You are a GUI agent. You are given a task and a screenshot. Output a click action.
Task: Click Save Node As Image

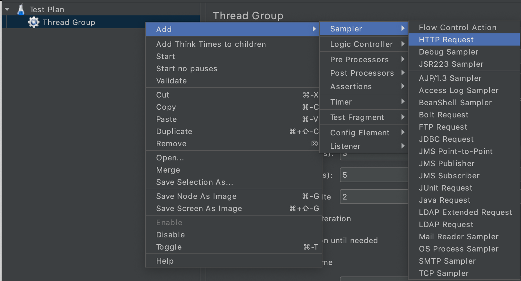[234, 196]
